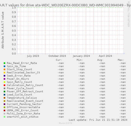The height and width of the screenshot is (126, 131).
Task: Select the Offline_Uncorrectable legend label
Action: coord(23,107)
